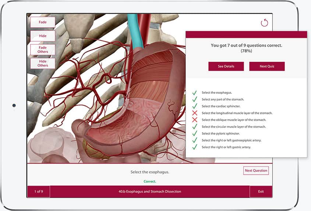Click the circular reset view arrow icon
Viewport: 311px width, 211px height.
[264, 23]
